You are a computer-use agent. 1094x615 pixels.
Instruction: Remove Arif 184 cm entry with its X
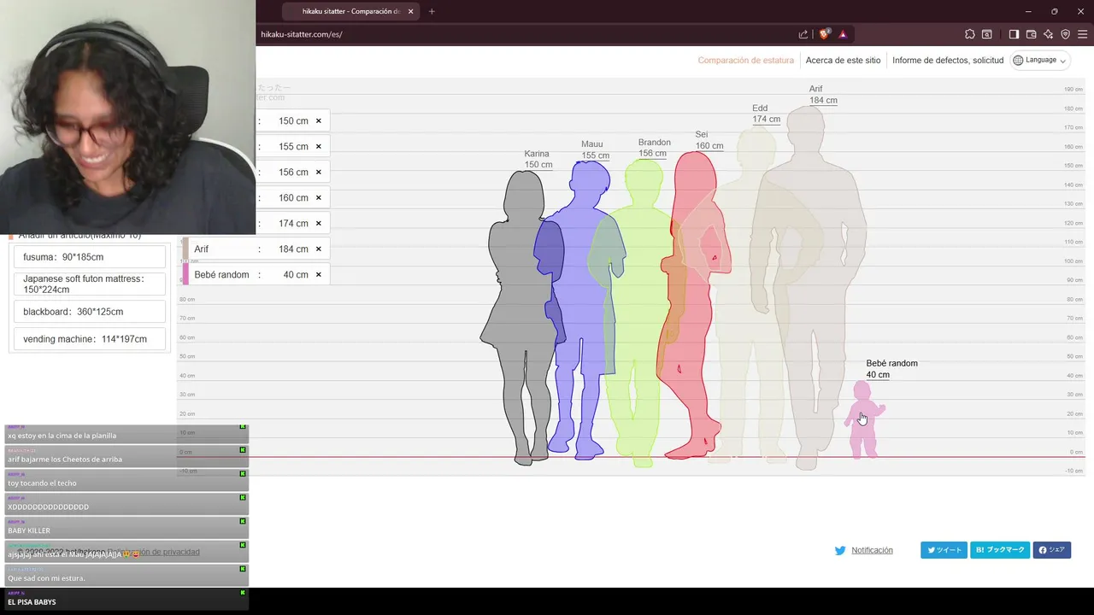319,249
